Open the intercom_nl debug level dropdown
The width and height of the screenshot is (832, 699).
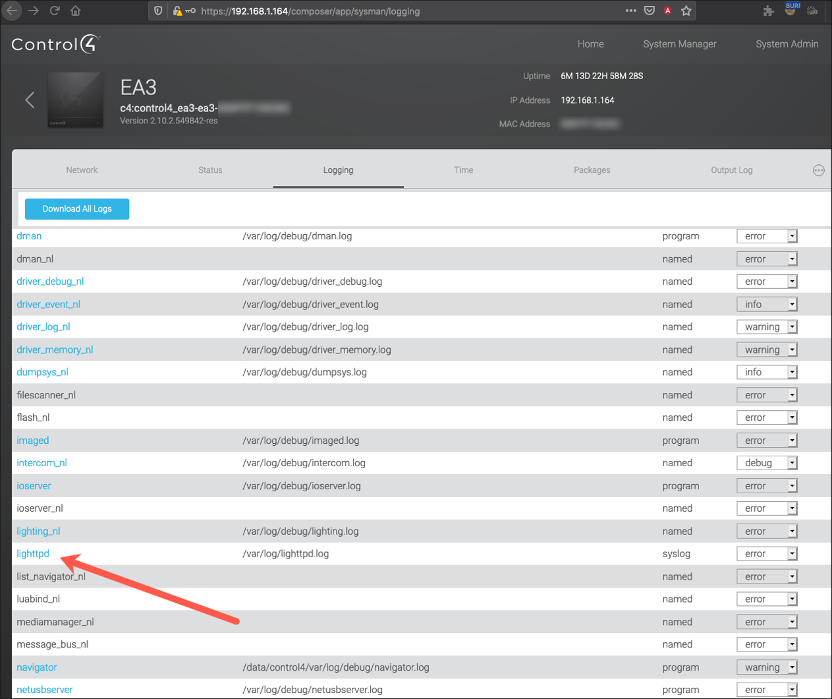click(x=767, y=463)
